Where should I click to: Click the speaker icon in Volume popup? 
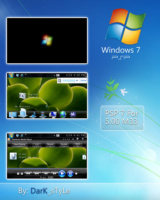77,80
